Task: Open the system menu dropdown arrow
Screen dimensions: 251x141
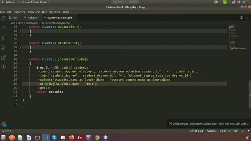Action: point(248,2)
